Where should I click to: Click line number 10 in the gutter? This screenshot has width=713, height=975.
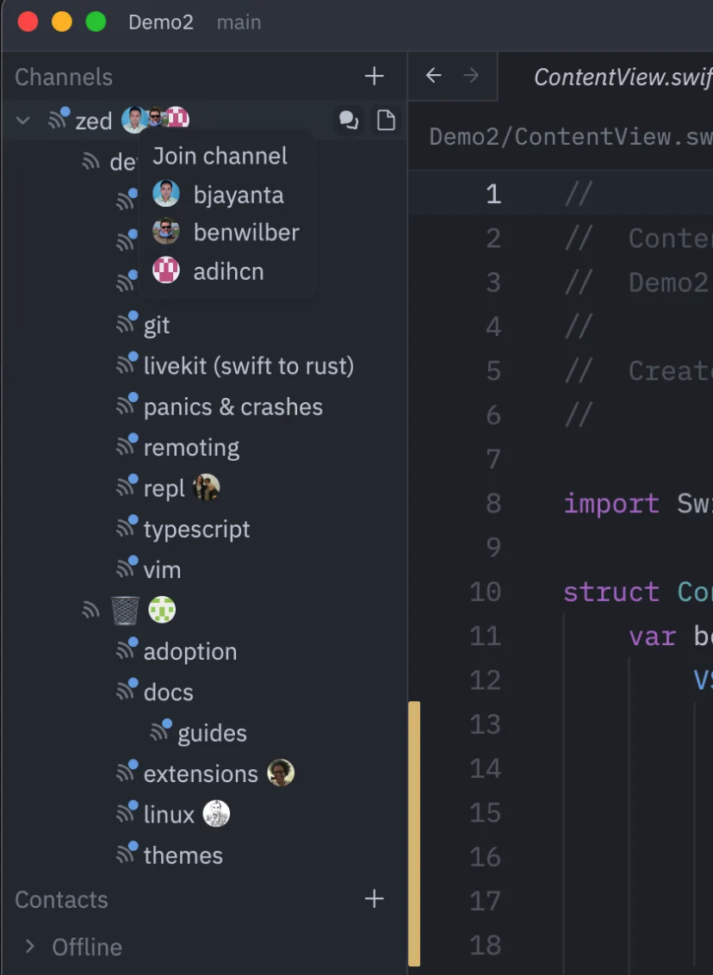[x=486, y=593]
